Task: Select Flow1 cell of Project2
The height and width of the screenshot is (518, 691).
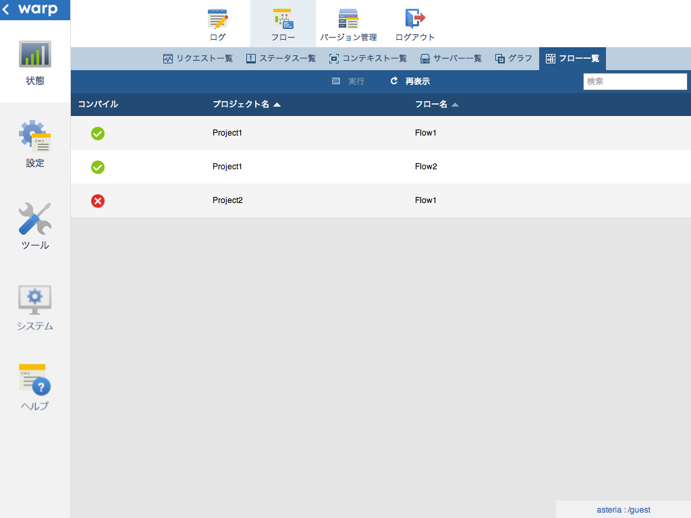Action: pyautogui.click(x=425, y=200)
